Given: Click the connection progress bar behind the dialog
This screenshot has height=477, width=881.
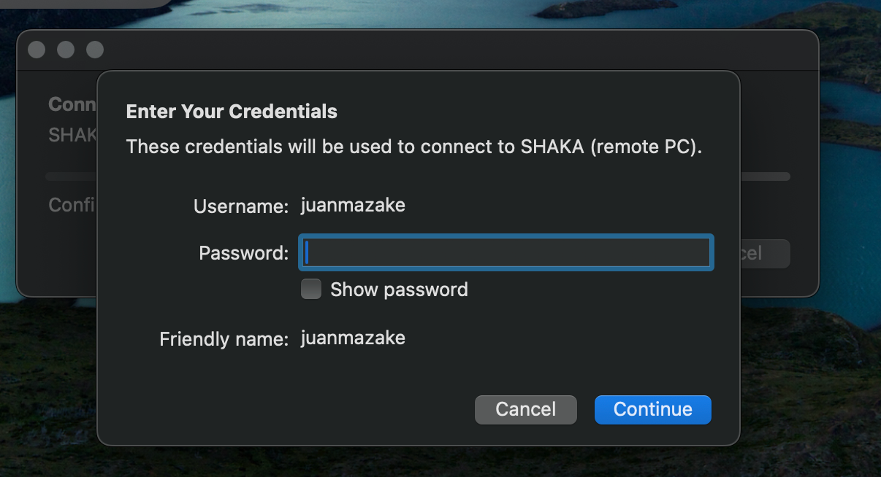Looking at the screenshot, I should [x=765, y=177].
